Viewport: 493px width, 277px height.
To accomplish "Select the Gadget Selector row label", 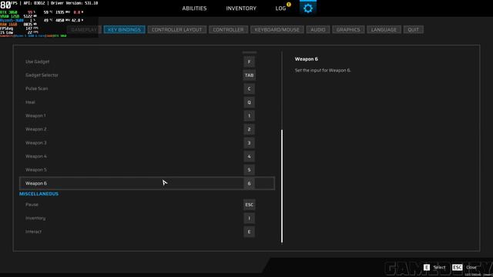I will (42, 75).
